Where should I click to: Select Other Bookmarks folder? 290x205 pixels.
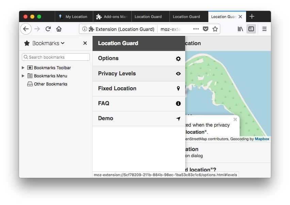click(50, 84)
